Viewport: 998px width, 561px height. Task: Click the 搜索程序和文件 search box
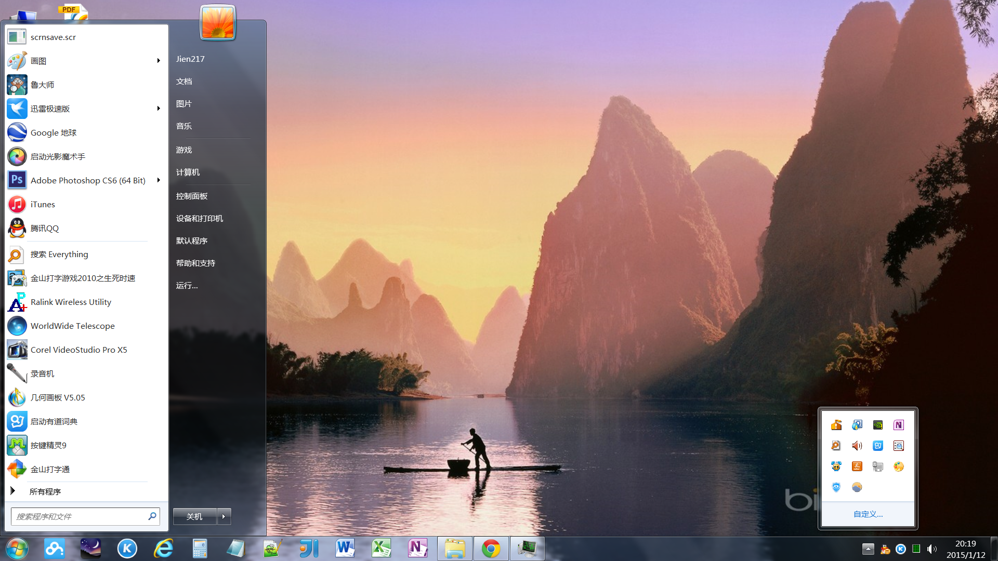pyautogui.click(x=78, y=516)
